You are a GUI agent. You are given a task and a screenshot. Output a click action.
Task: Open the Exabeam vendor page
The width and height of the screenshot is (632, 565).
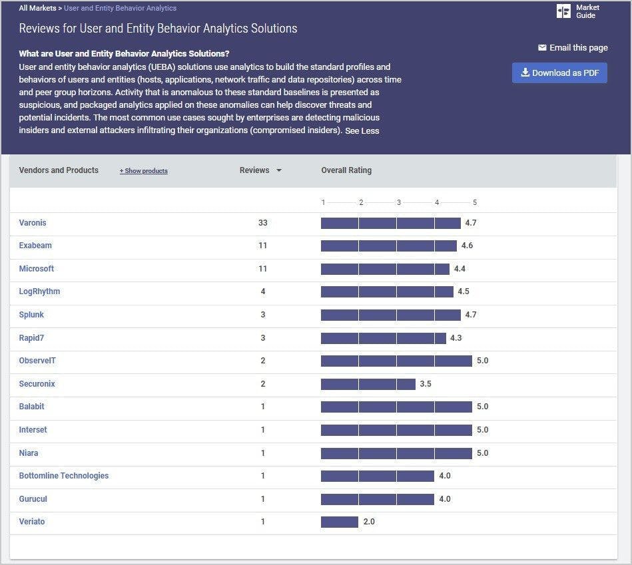(35, 246)
